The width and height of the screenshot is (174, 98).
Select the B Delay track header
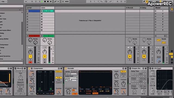click(x=147, y=8)
